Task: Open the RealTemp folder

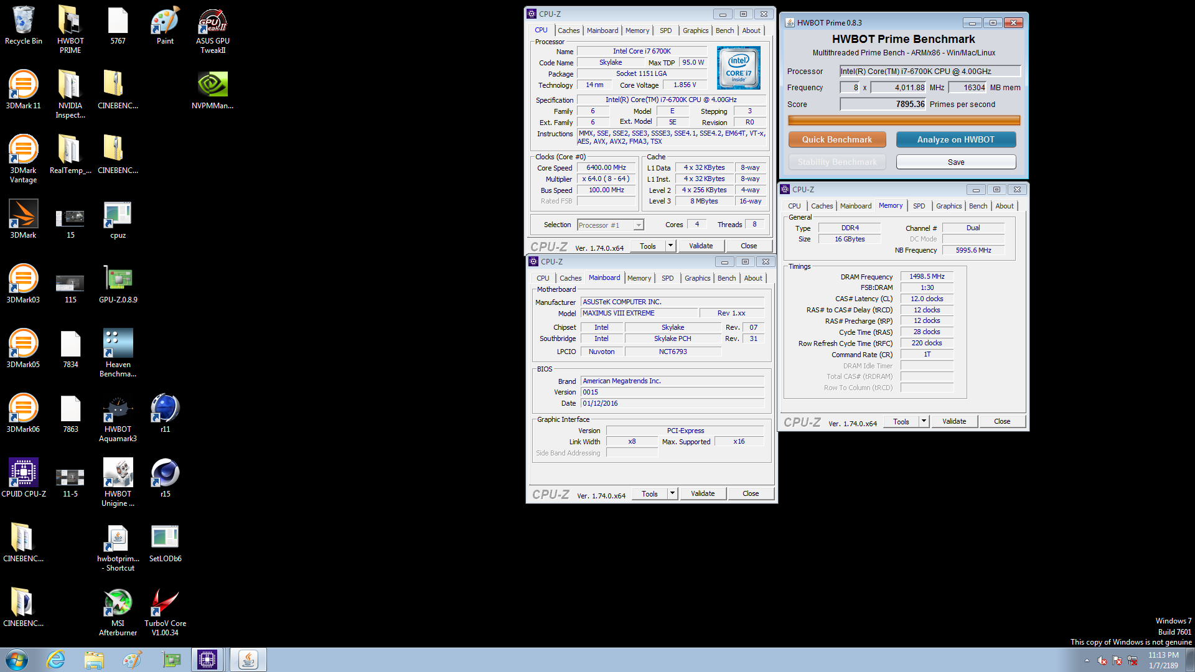Action: coord(70,155)
